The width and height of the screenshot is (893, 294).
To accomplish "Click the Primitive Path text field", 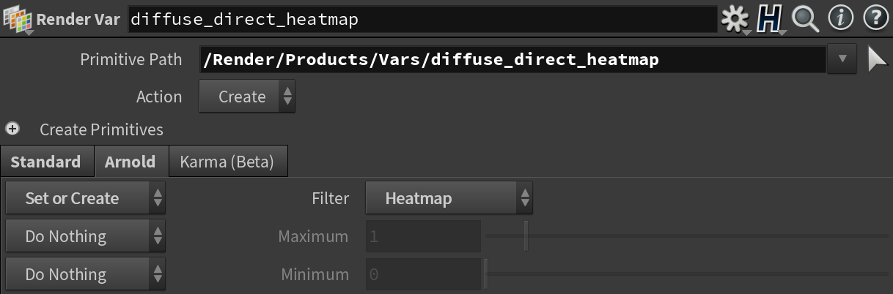I will pyautogui.click(x=512, y=59).
